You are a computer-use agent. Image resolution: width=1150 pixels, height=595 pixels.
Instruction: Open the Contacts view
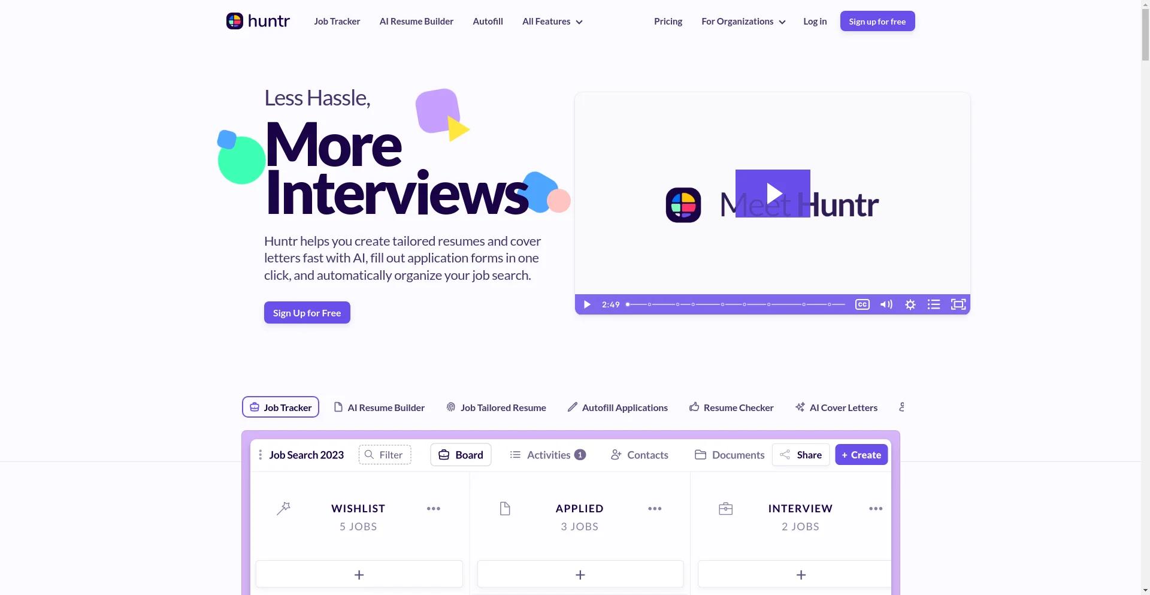[x=640, y=455]
